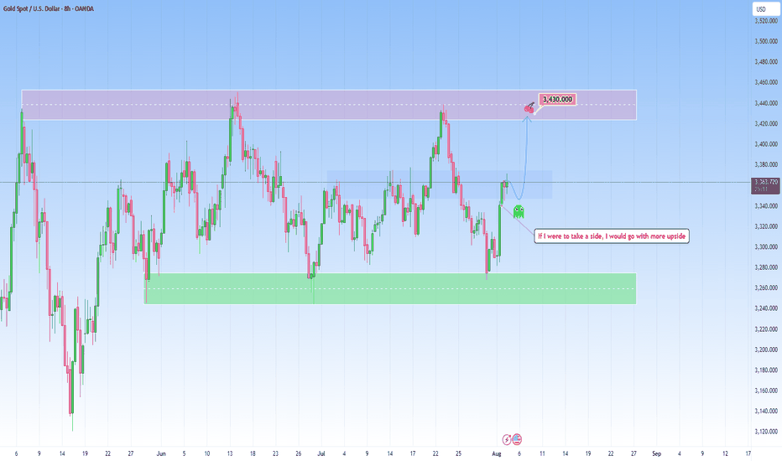Select the green ghost sticker
The image size is (782, 461).
pos(519,212)
